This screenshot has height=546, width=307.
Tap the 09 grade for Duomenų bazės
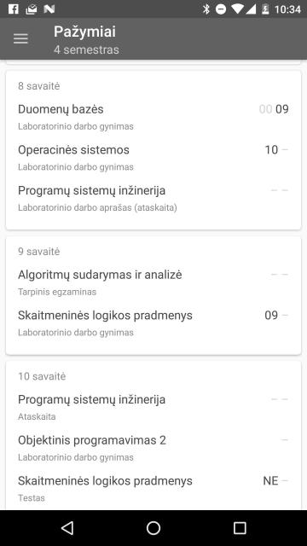coord(282,109)
